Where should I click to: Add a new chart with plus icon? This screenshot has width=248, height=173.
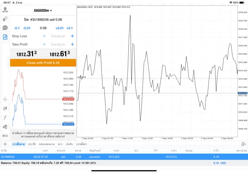click(5, 144)
